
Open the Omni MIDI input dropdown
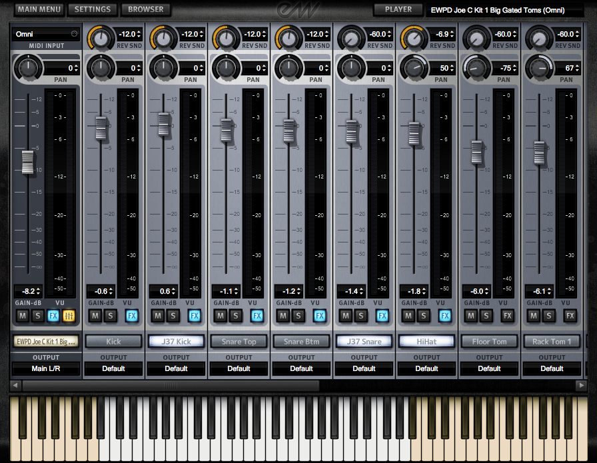[x=45, y=34]
